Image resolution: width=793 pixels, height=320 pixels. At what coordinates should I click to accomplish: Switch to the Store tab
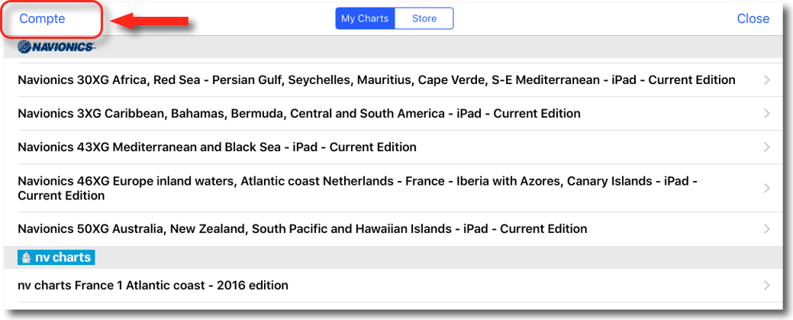(x=424, y=19)
